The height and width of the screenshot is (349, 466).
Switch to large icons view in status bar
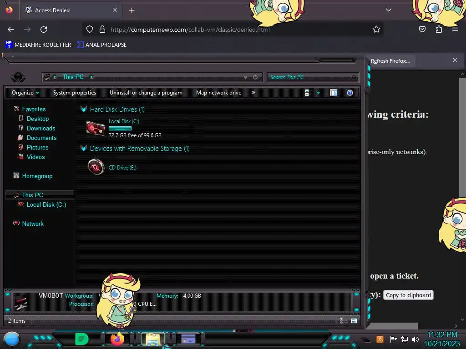point(354,320)
